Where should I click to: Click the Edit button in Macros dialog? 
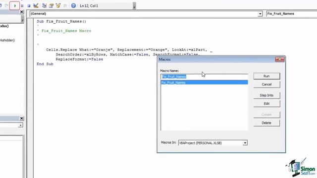tap(266, 103)
